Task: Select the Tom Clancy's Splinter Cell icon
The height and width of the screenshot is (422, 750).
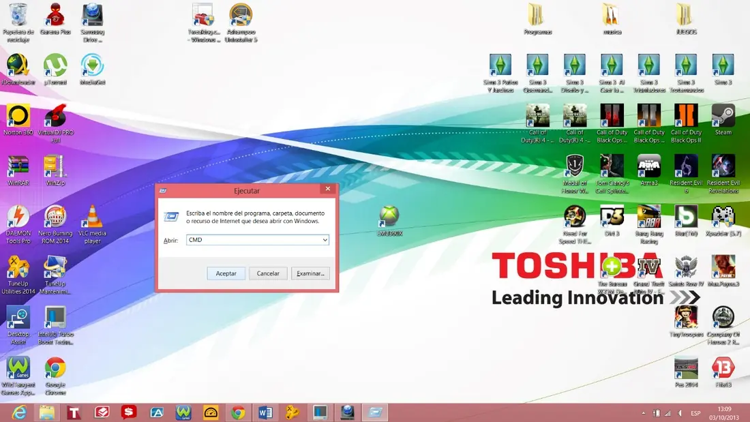Action: pos(612,174)
